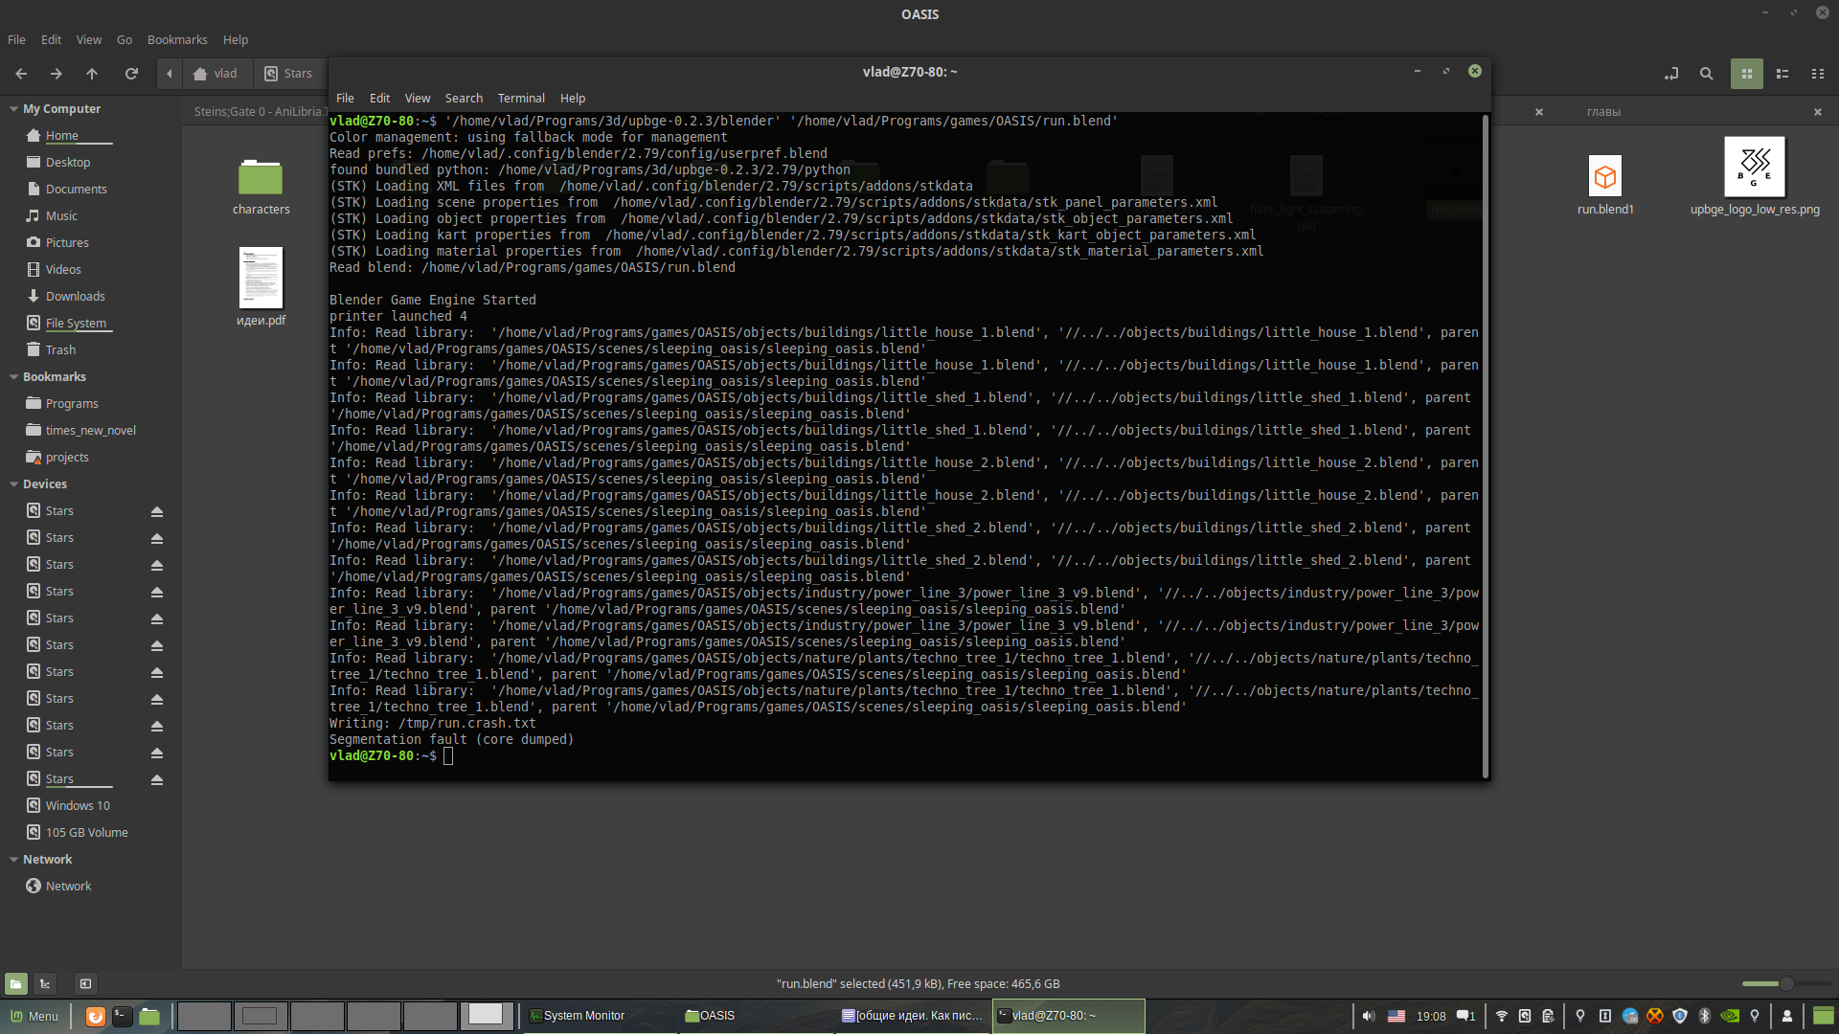Viewport: 1839px width, 1034px height.
Task: Collapse the Network section in sidebar
Action: [x=14, y=859]
